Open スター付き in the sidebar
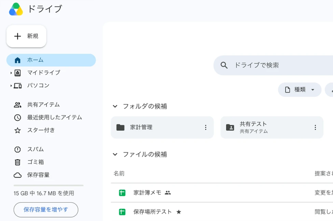333x221 pixels. click(x=51, y=130)
